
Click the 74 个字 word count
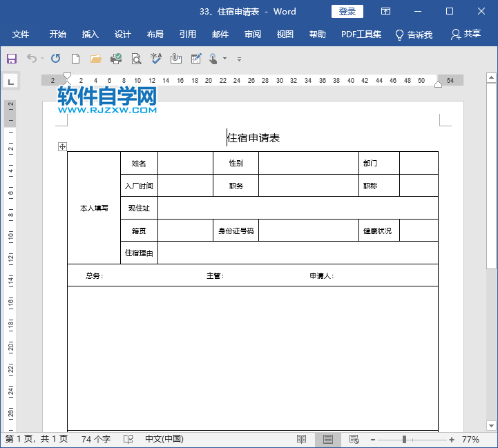click(96, 439)
